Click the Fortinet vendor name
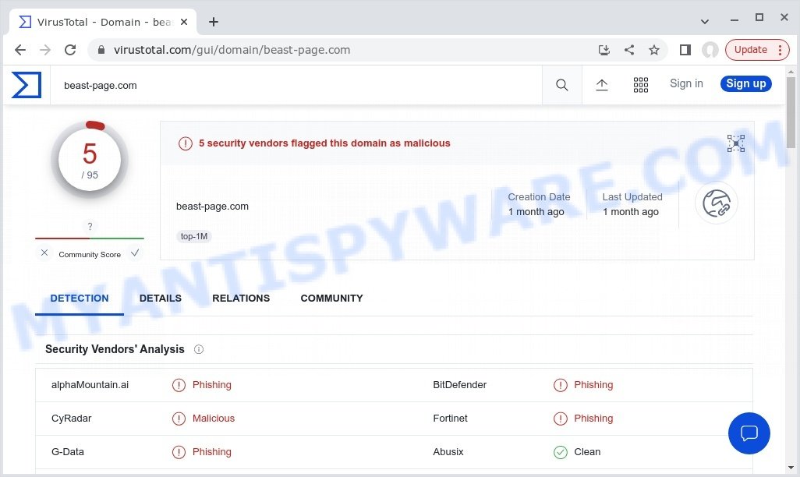Image resolution: width=800 pixels, height=477 pixels. click(450, 419)
